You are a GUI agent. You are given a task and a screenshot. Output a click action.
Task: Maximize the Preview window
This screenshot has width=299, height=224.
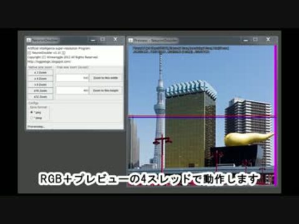click(x=255, y=39)
